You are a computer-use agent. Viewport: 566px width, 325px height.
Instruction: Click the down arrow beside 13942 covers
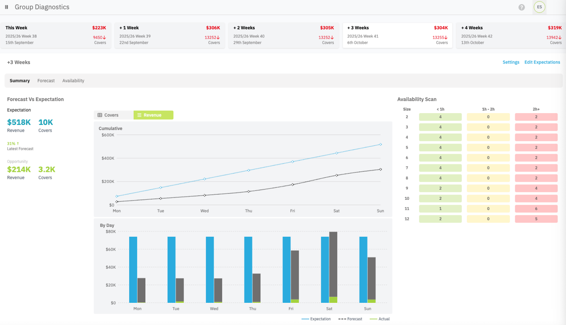(x=560, y=37)
